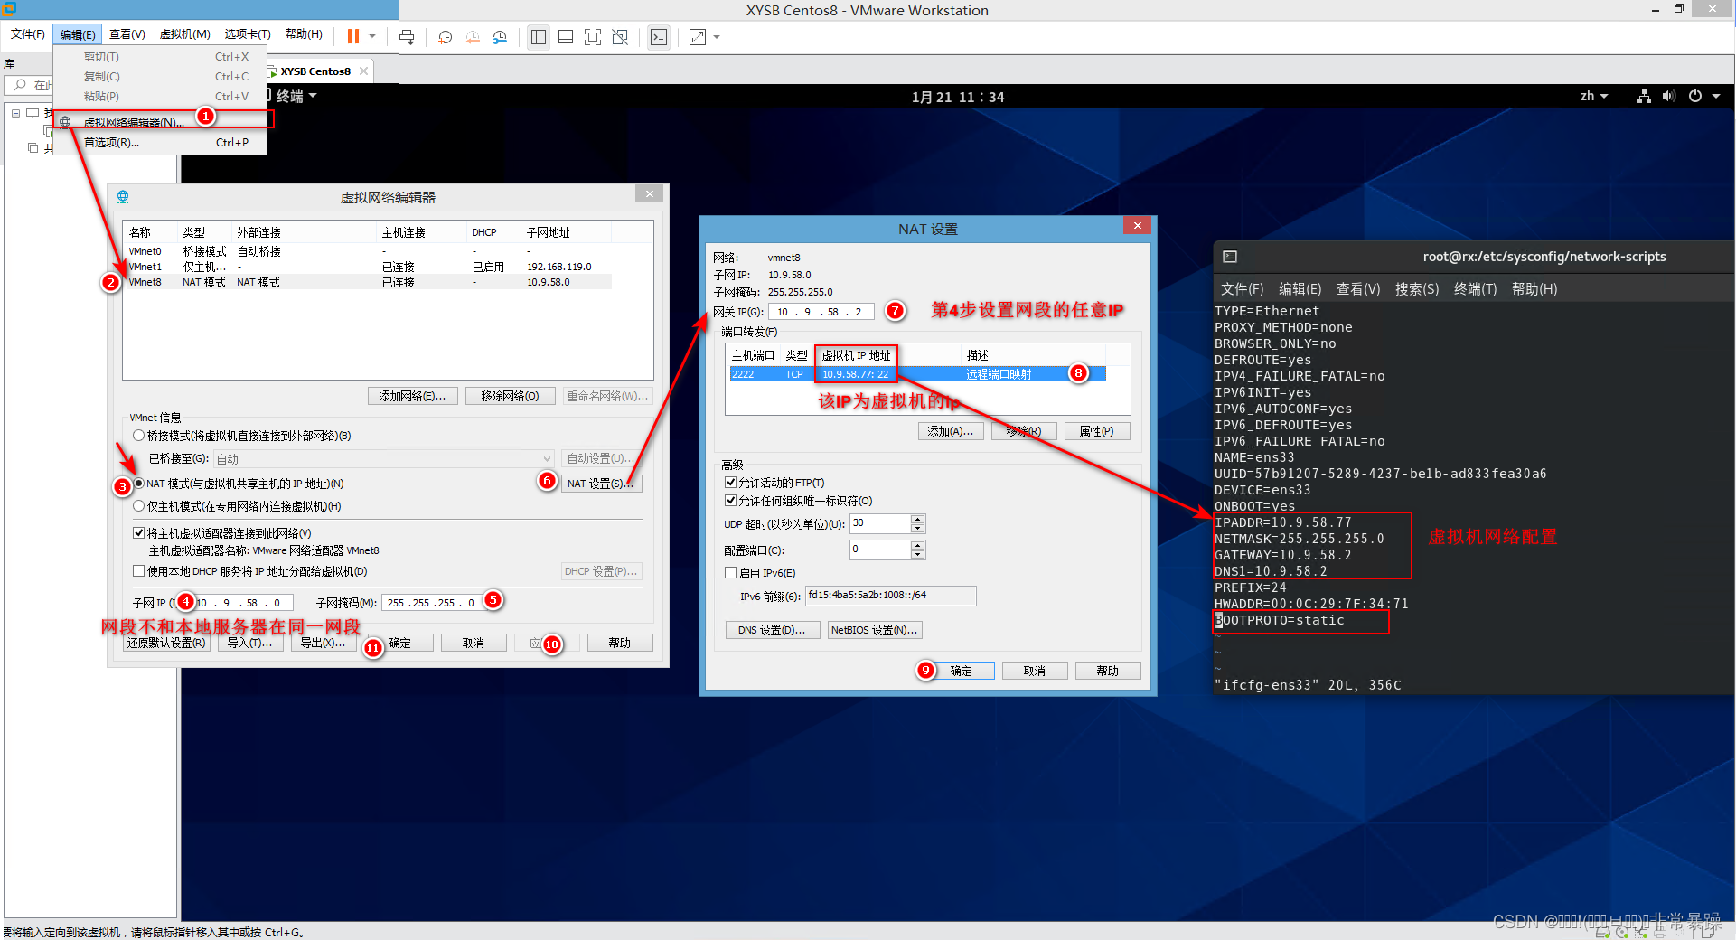The width and height of the screenshot is (1736, 940).
Task: Click the stretch guest display icon
Action: tap(698, 37)
